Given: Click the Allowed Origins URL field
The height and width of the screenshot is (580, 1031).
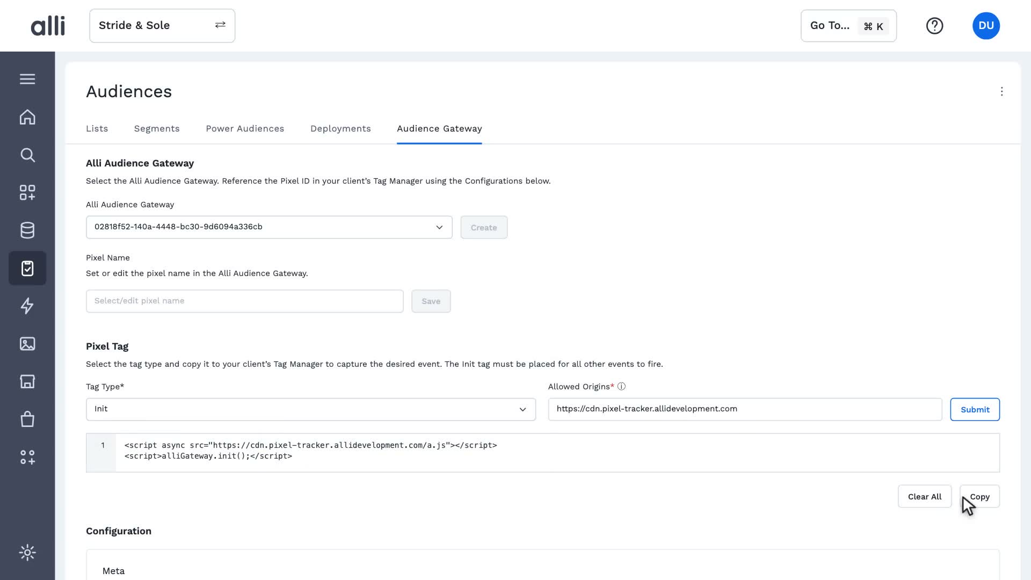Looking at the screenshot, I should pos(745,409).
